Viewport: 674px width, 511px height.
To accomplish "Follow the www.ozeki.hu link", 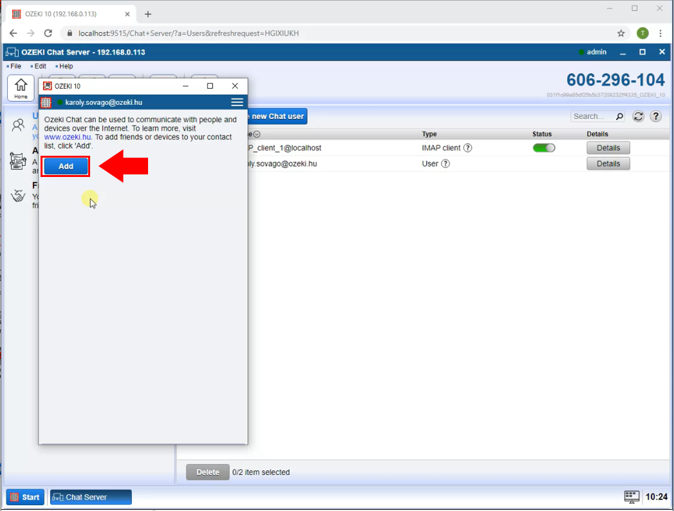I will pyautogui.click(x=68, y=137).
